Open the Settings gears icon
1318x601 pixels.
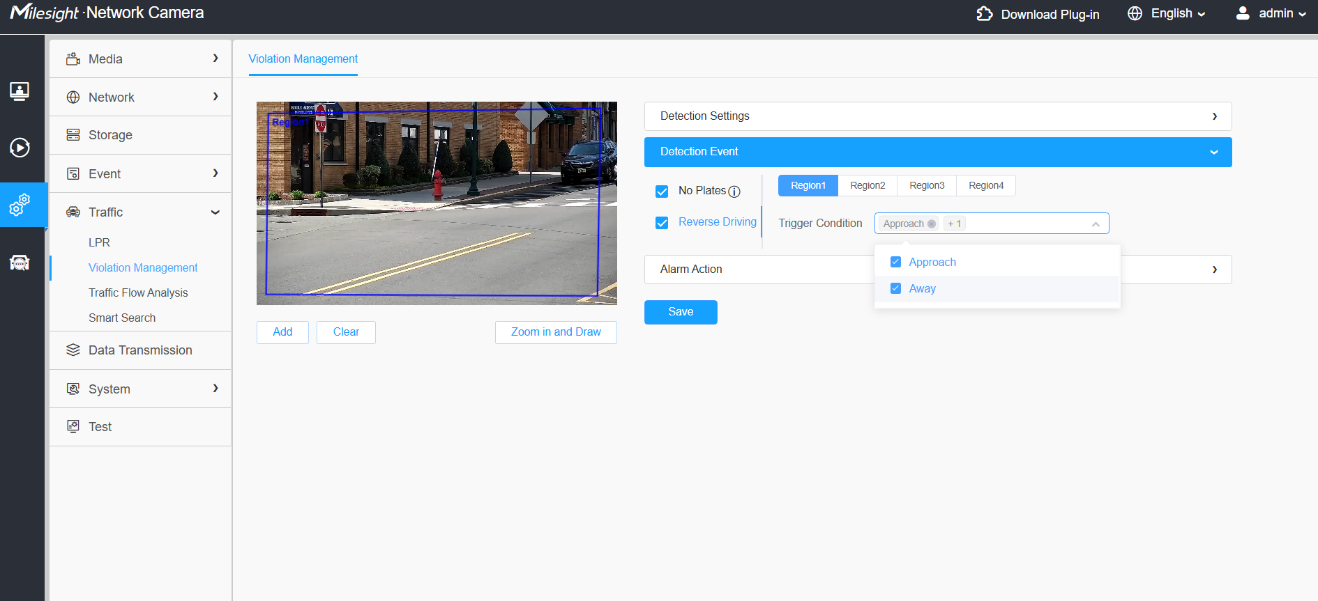pos(20,205)
